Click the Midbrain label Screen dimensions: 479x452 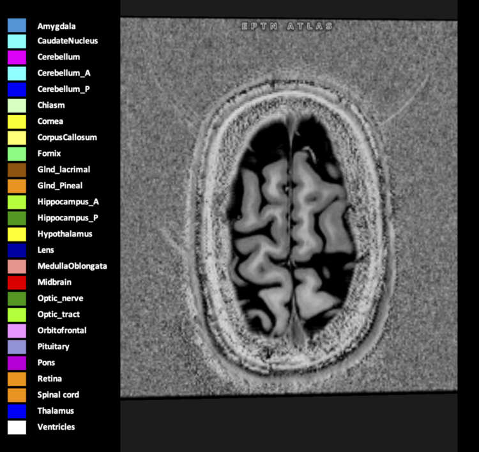click(54, 282)
